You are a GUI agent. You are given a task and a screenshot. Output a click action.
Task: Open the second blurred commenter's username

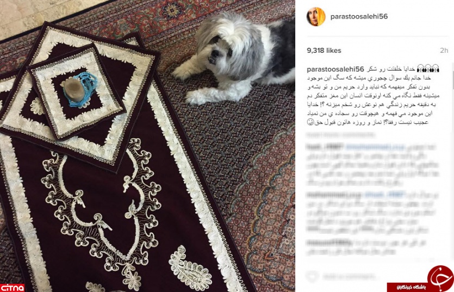pyautogui.click(x=334, y=195)
